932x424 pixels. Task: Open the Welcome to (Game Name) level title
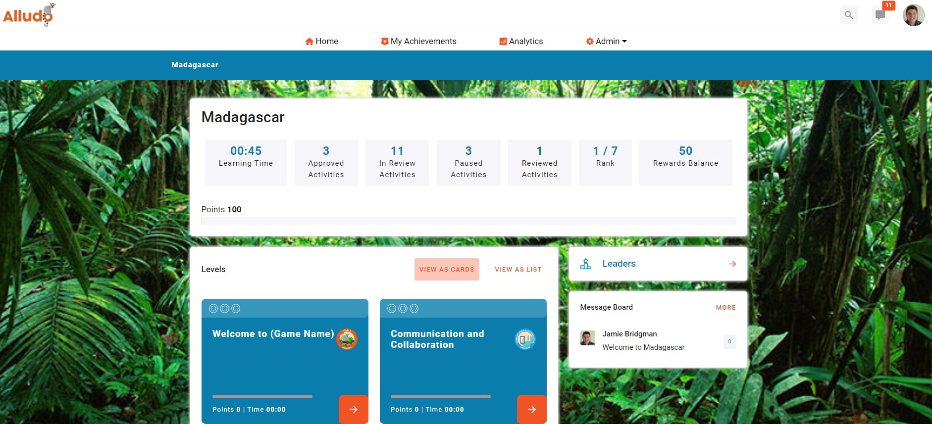[x=273, y=334]
